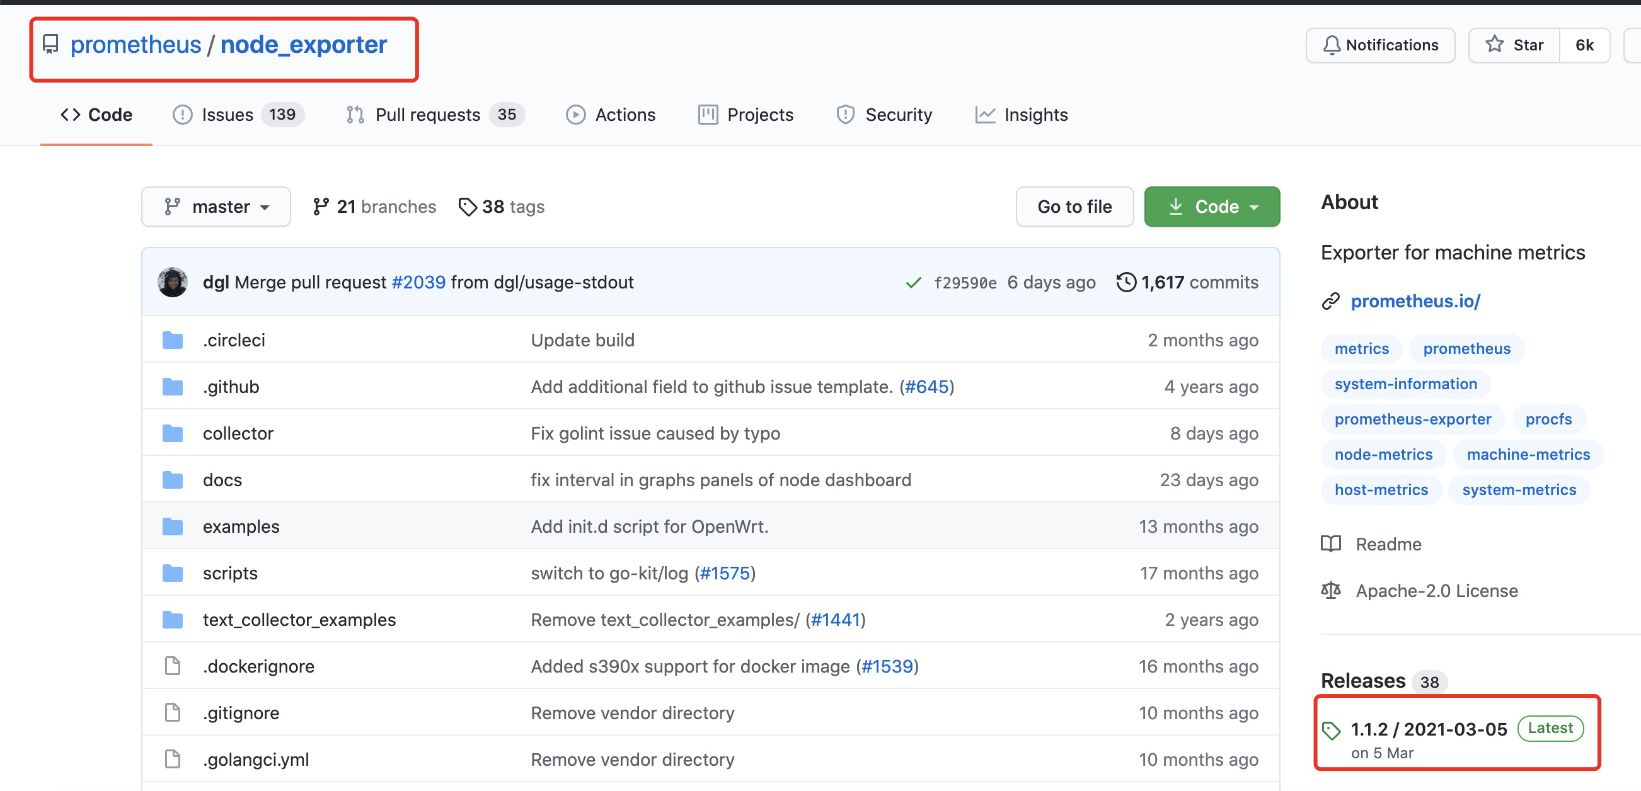Open the scripts folder
The height and width of the screenshot is (791, 1641).
pos(230,573)
